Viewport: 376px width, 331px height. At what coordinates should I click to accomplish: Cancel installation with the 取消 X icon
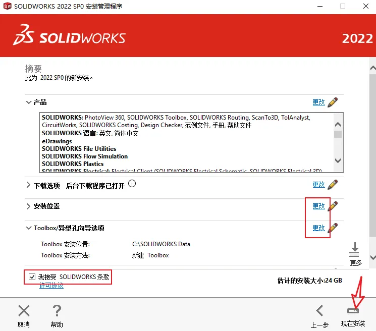pos(24,311)
